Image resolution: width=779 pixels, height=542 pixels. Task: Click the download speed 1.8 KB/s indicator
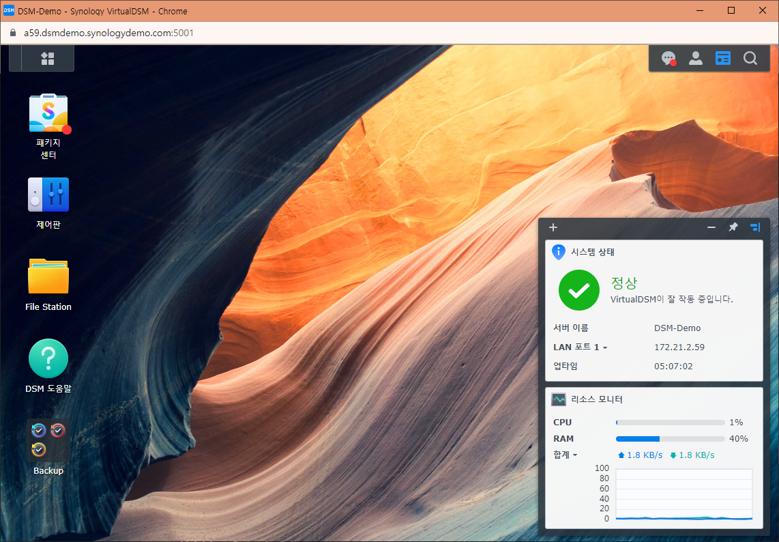pos(692,455)
